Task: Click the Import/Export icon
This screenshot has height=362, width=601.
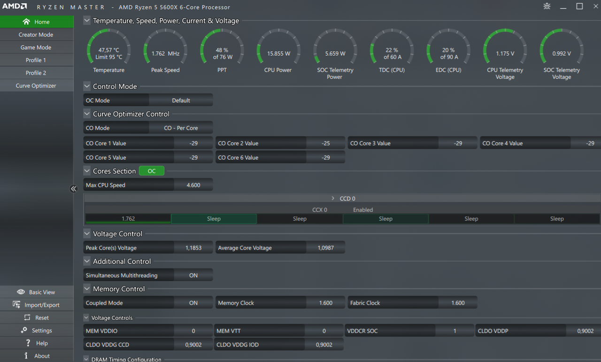Action: (16, 305)
